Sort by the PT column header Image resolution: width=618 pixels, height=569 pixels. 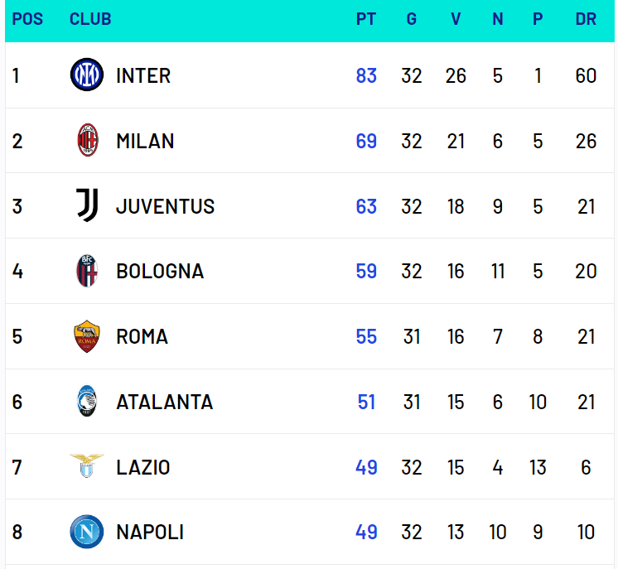[365, 19]
